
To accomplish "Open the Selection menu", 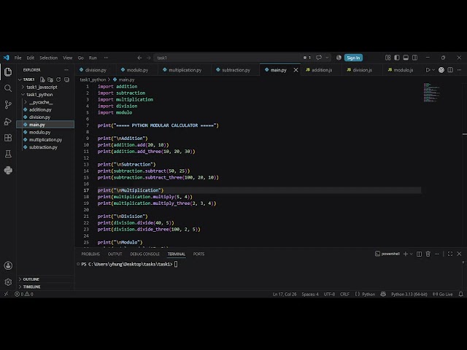I will click(x=49, y=58).
